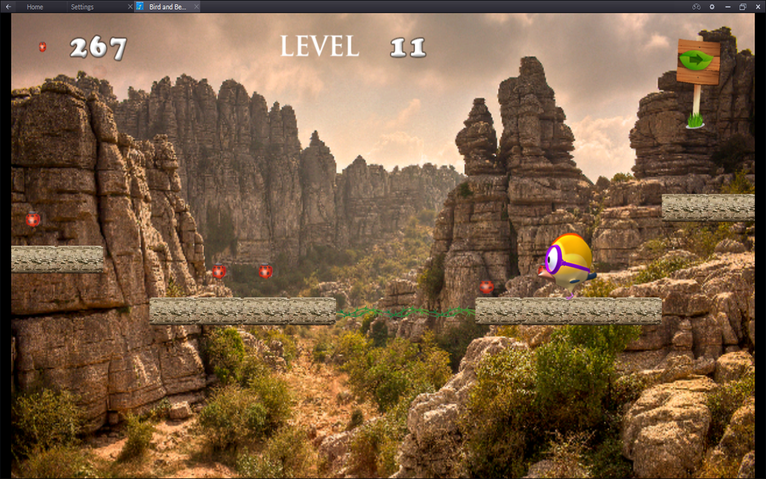Screen dimensions: 766x479
Task: Click the short stone ledge at left edge
Action: [x=57, y=259]
